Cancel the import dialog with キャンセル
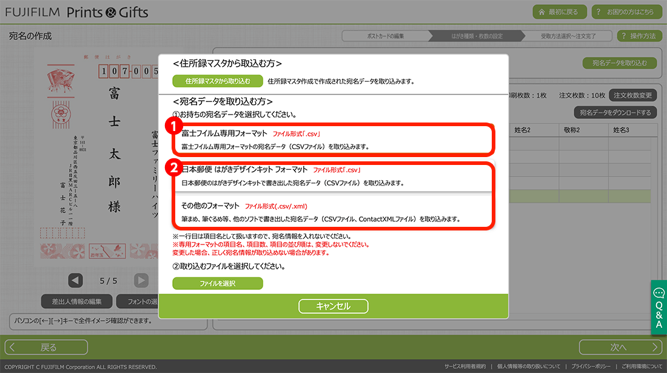This screenshot has width=667, height=373. pos(333,306)
